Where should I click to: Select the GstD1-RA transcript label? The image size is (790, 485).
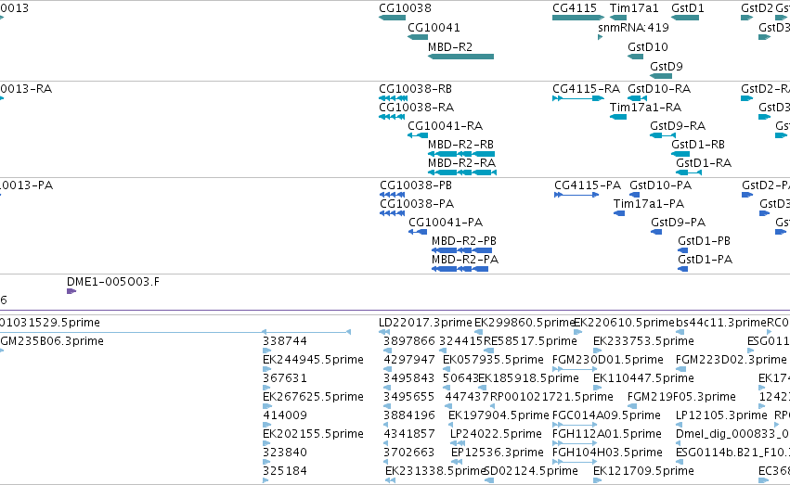(704, 163)
